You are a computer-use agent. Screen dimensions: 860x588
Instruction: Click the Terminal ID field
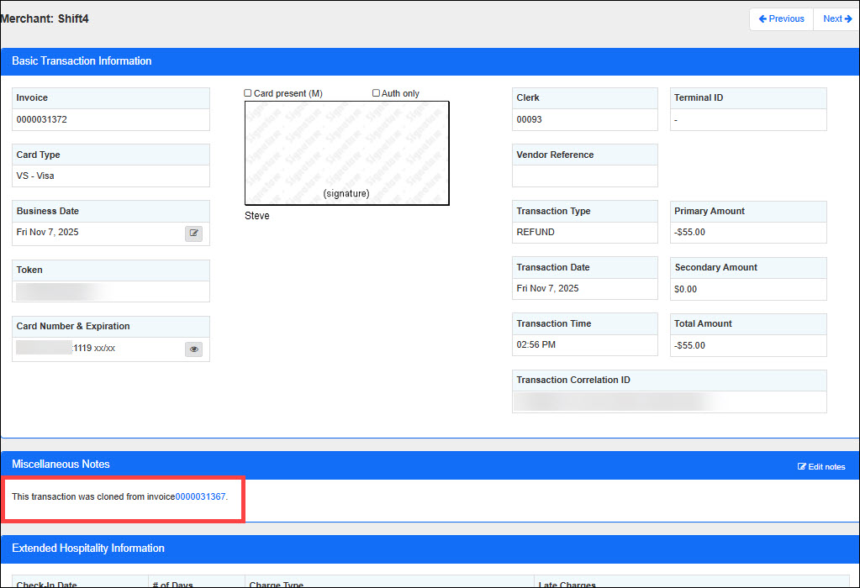tap(747, 120)
